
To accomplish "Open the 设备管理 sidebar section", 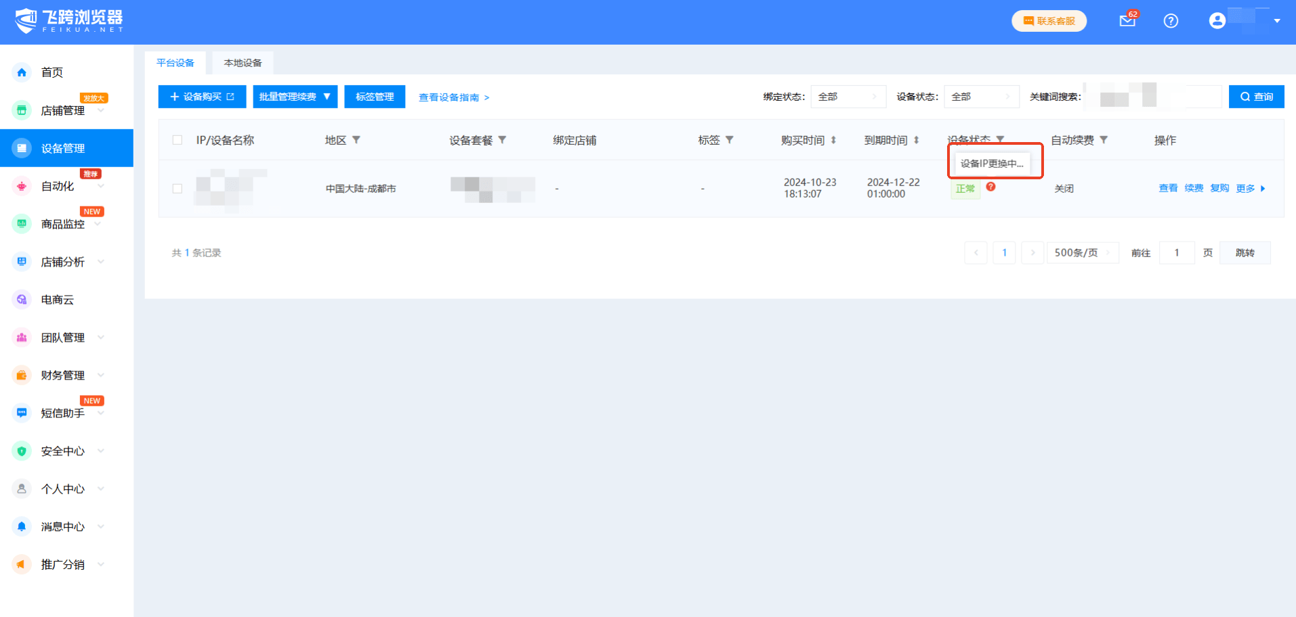I will click(x=62, y=147).
